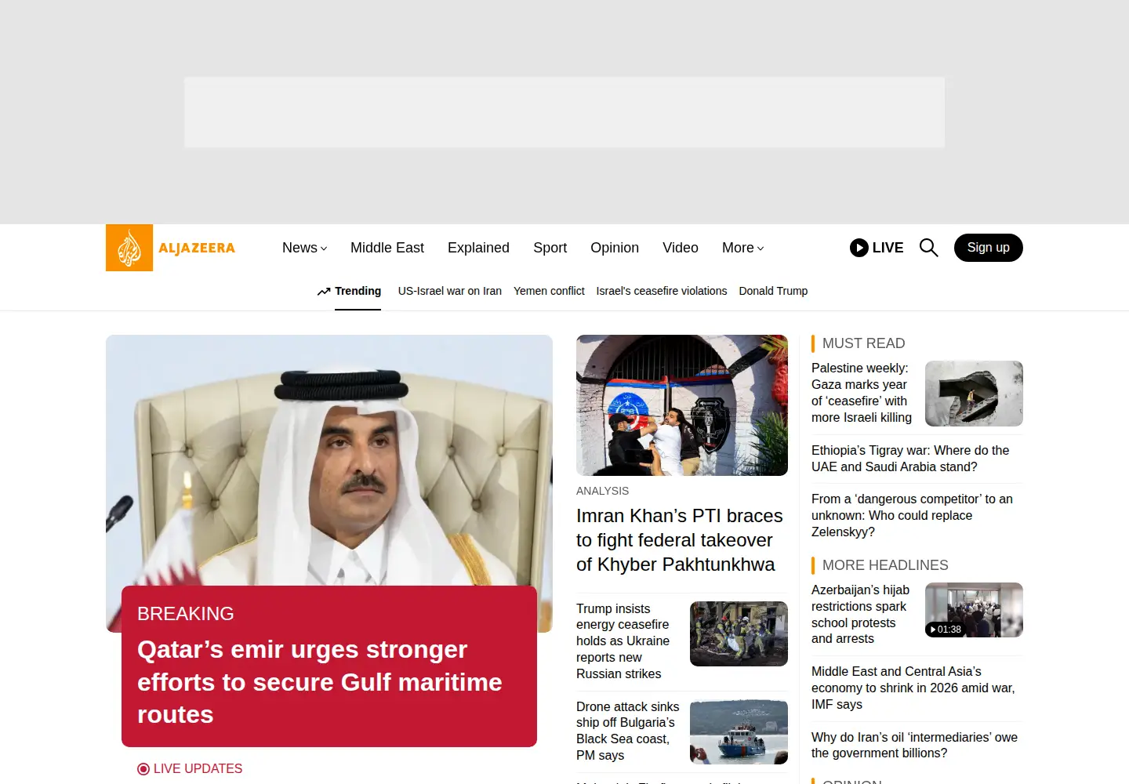Read Palestine weekly Gaza article
This screenshot has height=784, width=1129.
click(x=862, y=393)
